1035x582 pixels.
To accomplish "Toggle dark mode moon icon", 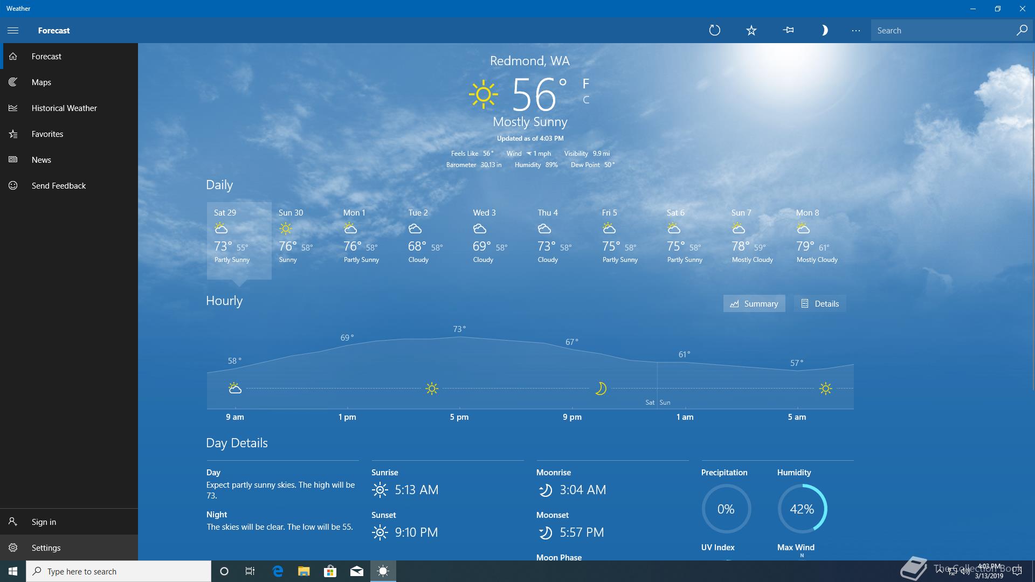I will coord(824,30).
